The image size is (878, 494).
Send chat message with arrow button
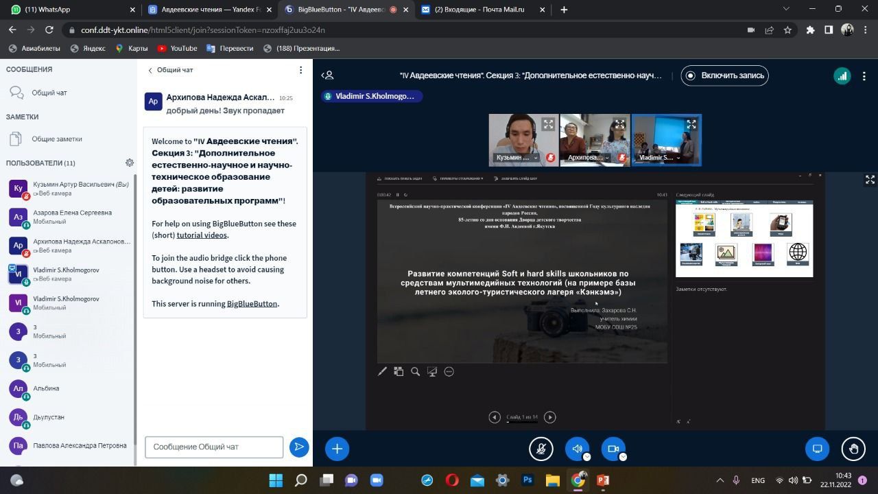pyautogui.click(x=299, y=447)
